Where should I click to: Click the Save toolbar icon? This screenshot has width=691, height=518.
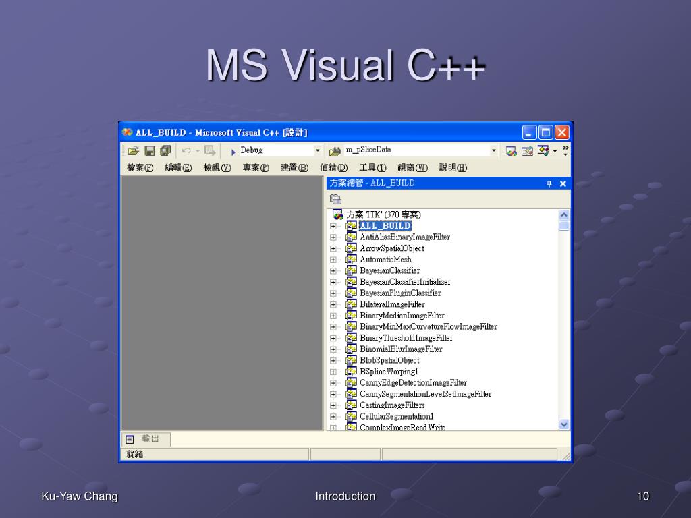pyautogui.click(x=149, y=151)
